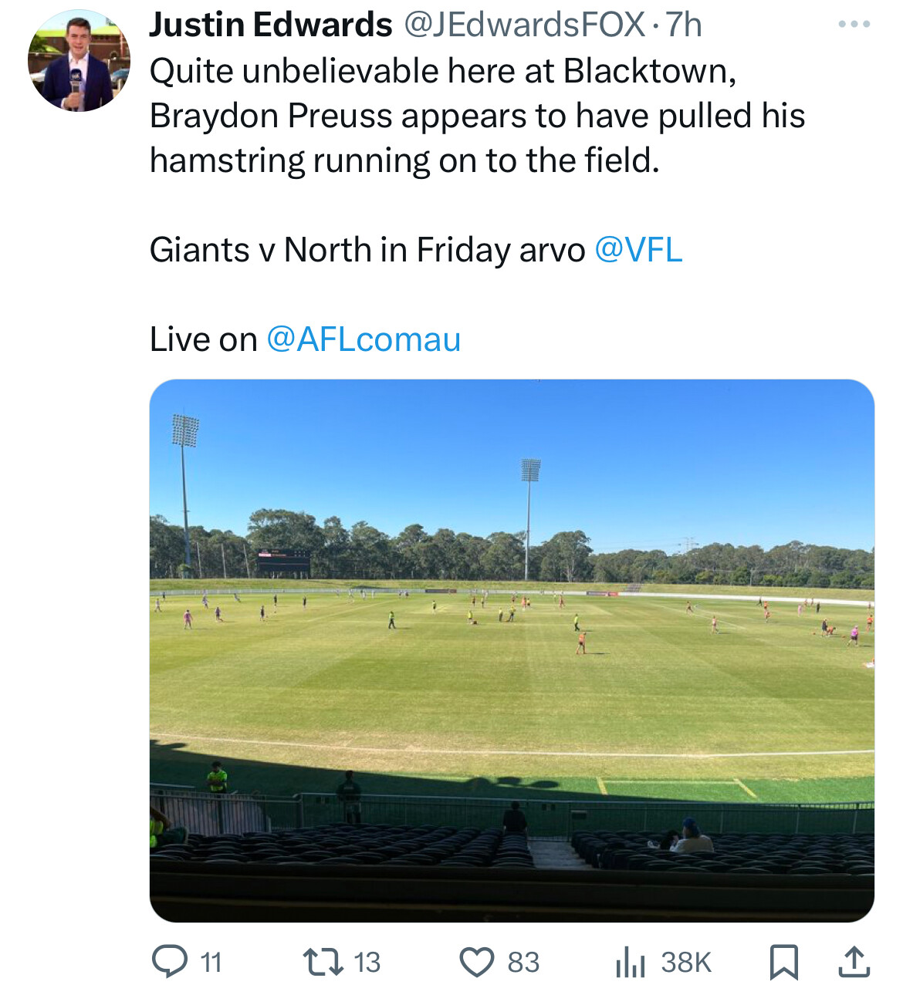
Task: Open the @VFL mention link
Action: click(x=638, y=250)
